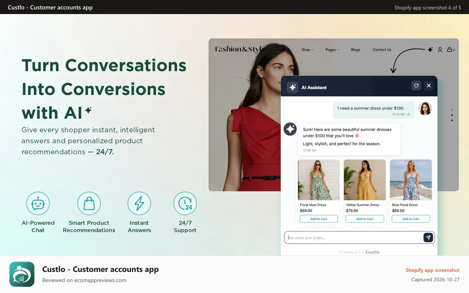Click the AI sparkle icon in store header
The height and width of the screenshot is (293, 469).
430,50
